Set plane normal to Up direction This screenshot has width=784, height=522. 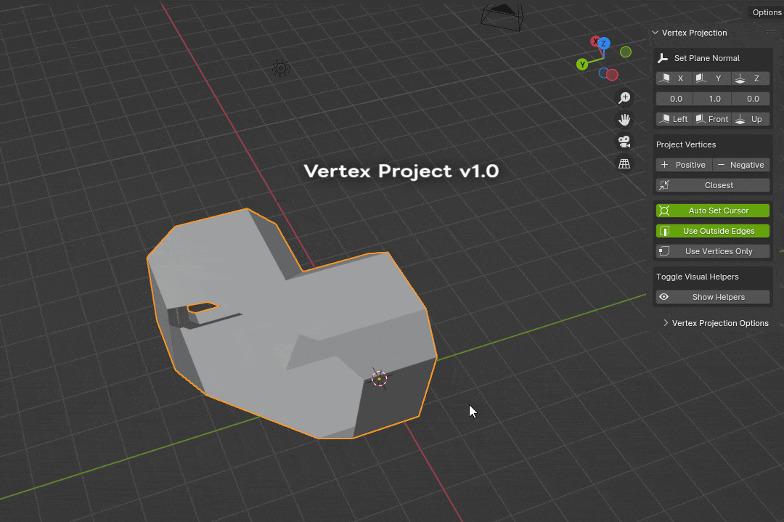coord(751,119)
